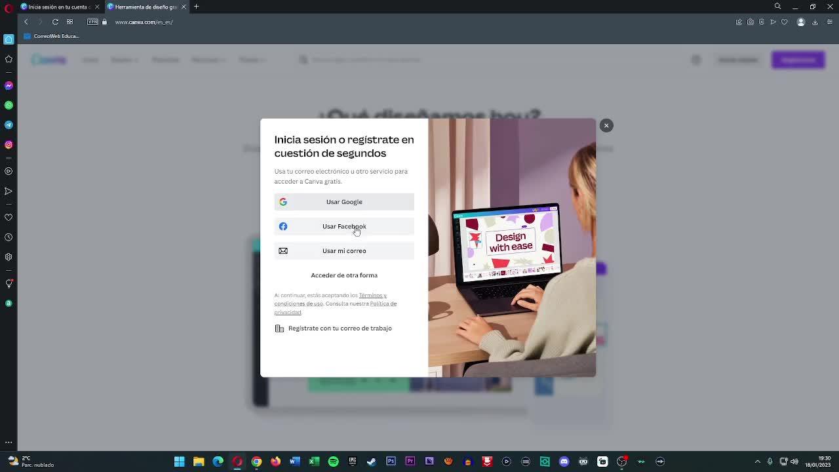Image resolution: width=839 pixels, height=472 pixels.
Task: Open the browser downloads panel
Action: (x=815, y=22)
